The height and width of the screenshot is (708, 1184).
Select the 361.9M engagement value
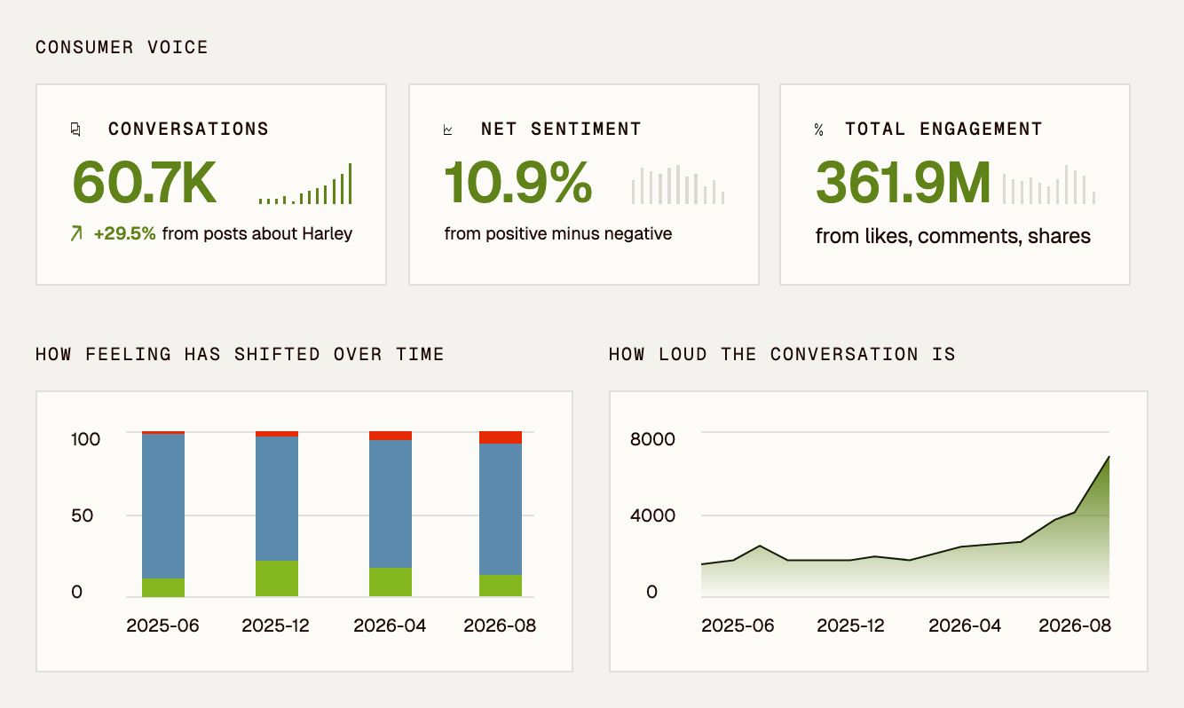(903, 182)
